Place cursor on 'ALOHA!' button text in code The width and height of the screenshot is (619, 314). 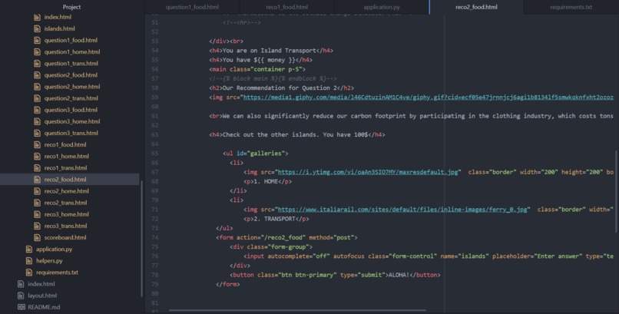coord(399,275)
